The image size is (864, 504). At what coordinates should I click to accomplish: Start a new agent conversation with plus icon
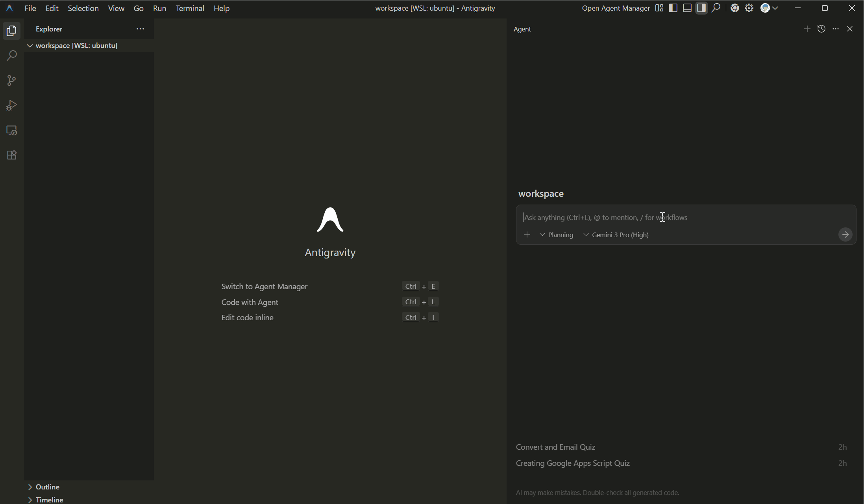tap(807, 29)
